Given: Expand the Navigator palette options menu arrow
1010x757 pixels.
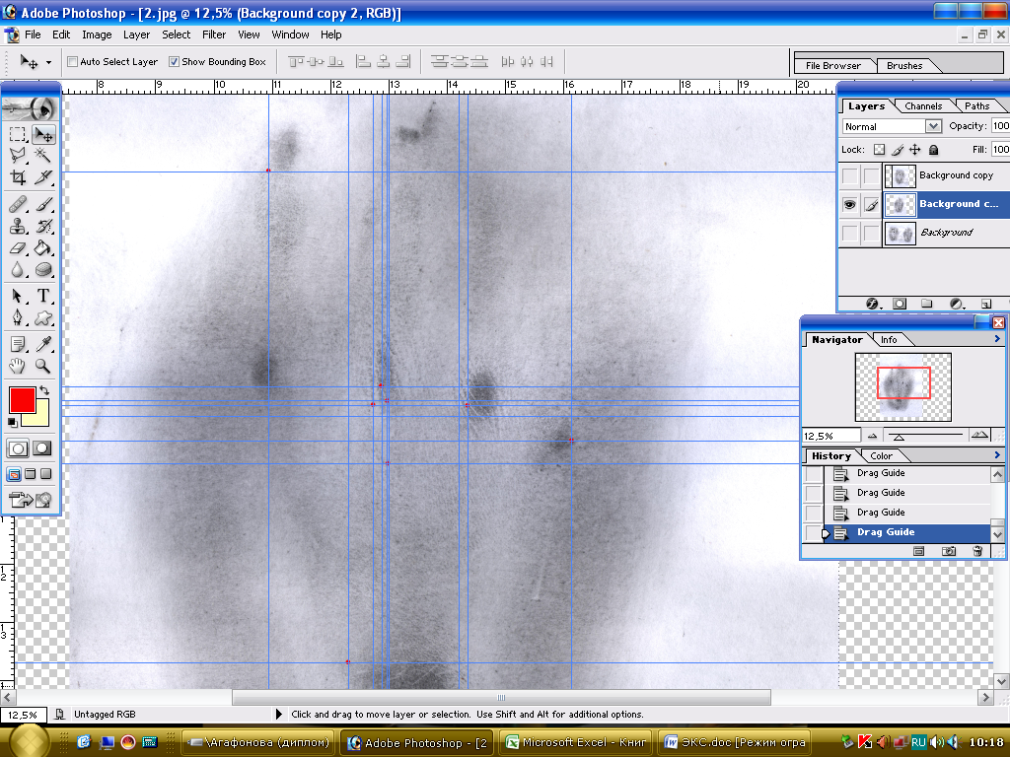Looking at the screenshot, I should click(x=997, y=339).
